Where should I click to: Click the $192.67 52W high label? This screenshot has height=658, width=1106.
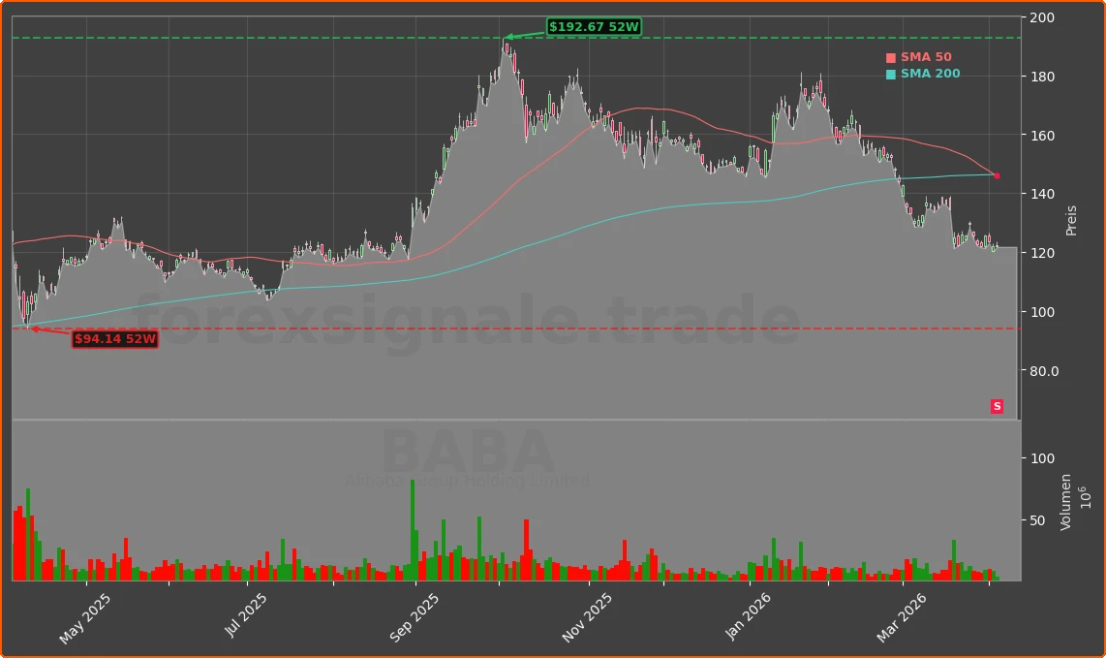point(594,27)
